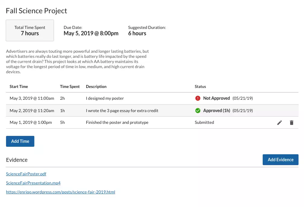Click the Not Approved status text
304x207 pixels.
tap(217, 98)
